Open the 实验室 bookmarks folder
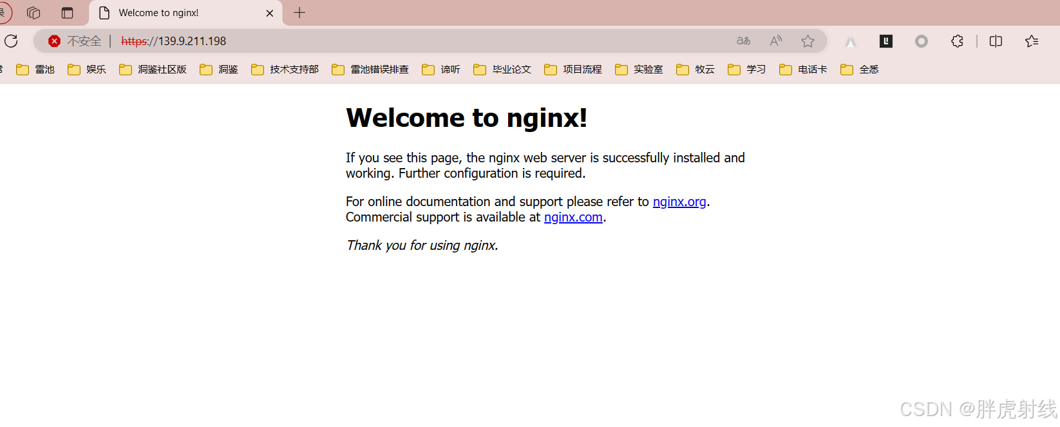 (639, 70)
